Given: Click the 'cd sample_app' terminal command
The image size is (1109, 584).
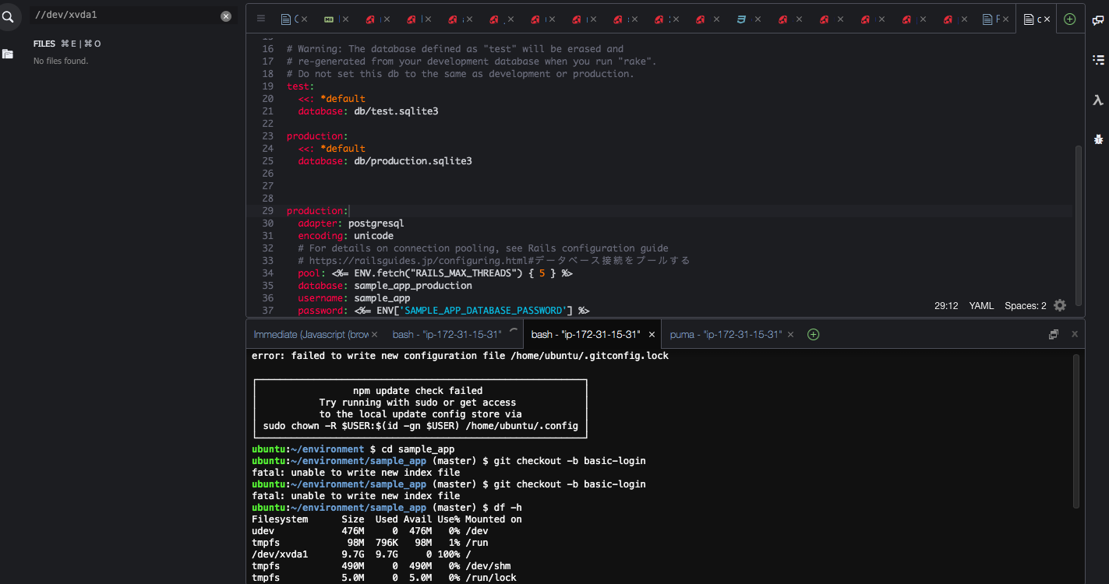Looking at the screenshot, I should click(418, 449).
